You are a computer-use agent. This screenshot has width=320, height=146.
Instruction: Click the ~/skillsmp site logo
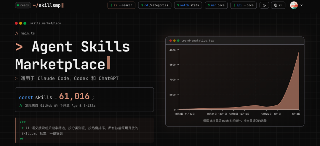(48, 5)
